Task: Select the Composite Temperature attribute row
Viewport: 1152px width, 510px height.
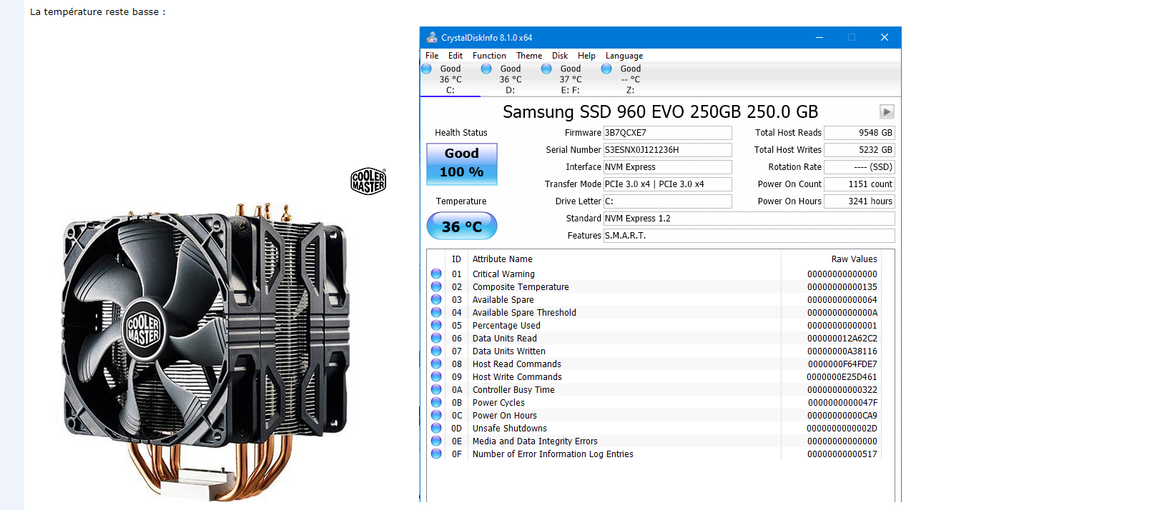Action: tap(521, 287)
